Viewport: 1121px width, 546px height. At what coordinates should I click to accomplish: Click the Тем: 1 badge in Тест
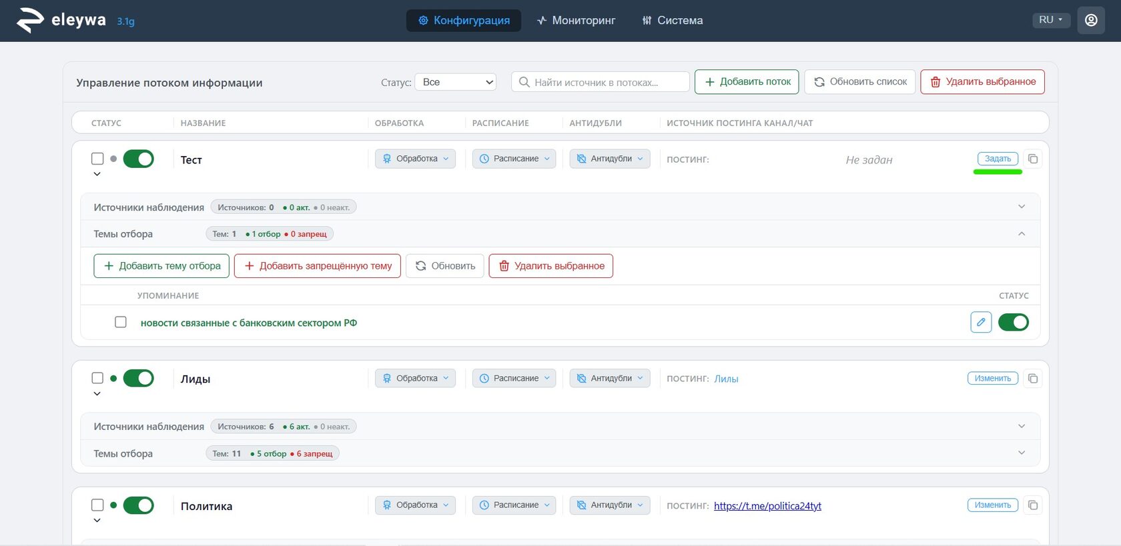[x=270, y=234]
